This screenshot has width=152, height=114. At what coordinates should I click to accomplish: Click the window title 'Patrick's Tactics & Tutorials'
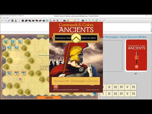(x=62, y=16)
